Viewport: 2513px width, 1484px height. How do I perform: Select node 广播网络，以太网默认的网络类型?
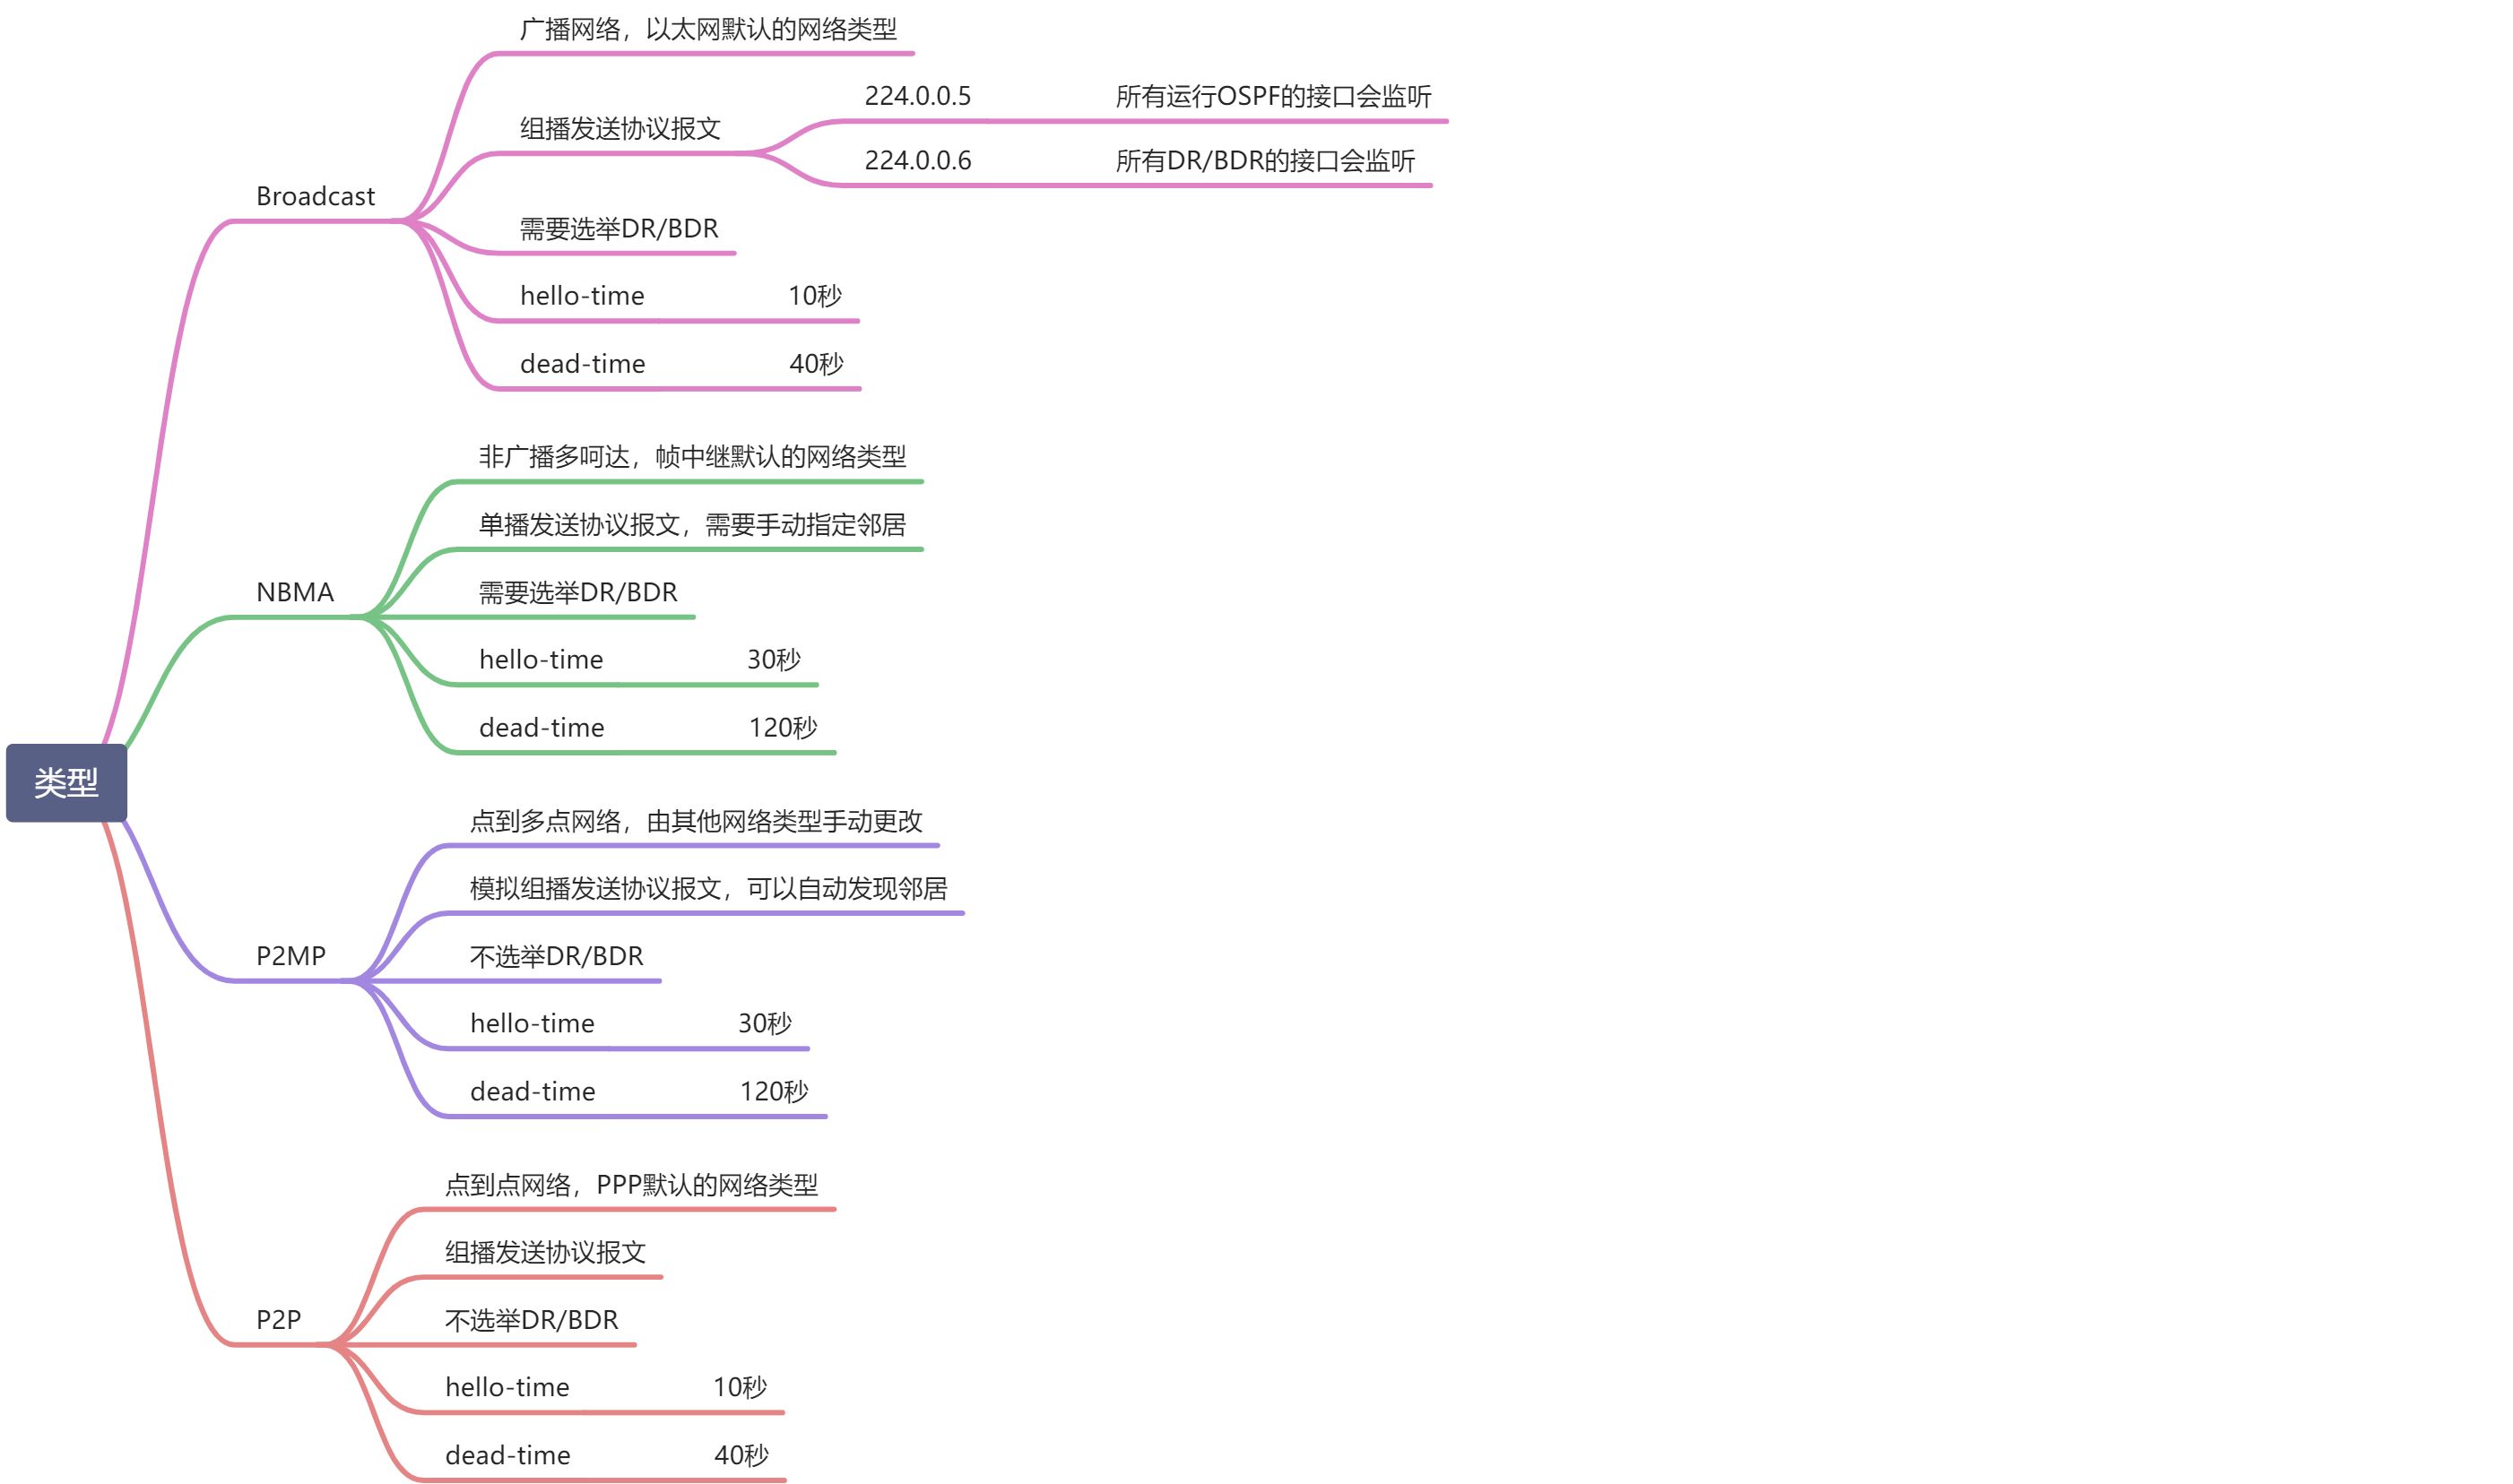[707, 29]
